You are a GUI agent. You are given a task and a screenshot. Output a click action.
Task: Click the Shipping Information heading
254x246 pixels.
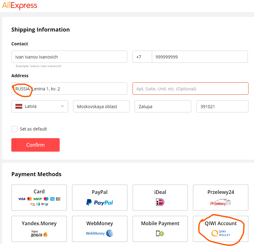point(40,30)
